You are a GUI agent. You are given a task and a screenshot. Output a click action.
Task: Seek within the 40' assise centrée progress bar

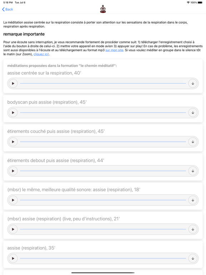(x=103, y=83)
